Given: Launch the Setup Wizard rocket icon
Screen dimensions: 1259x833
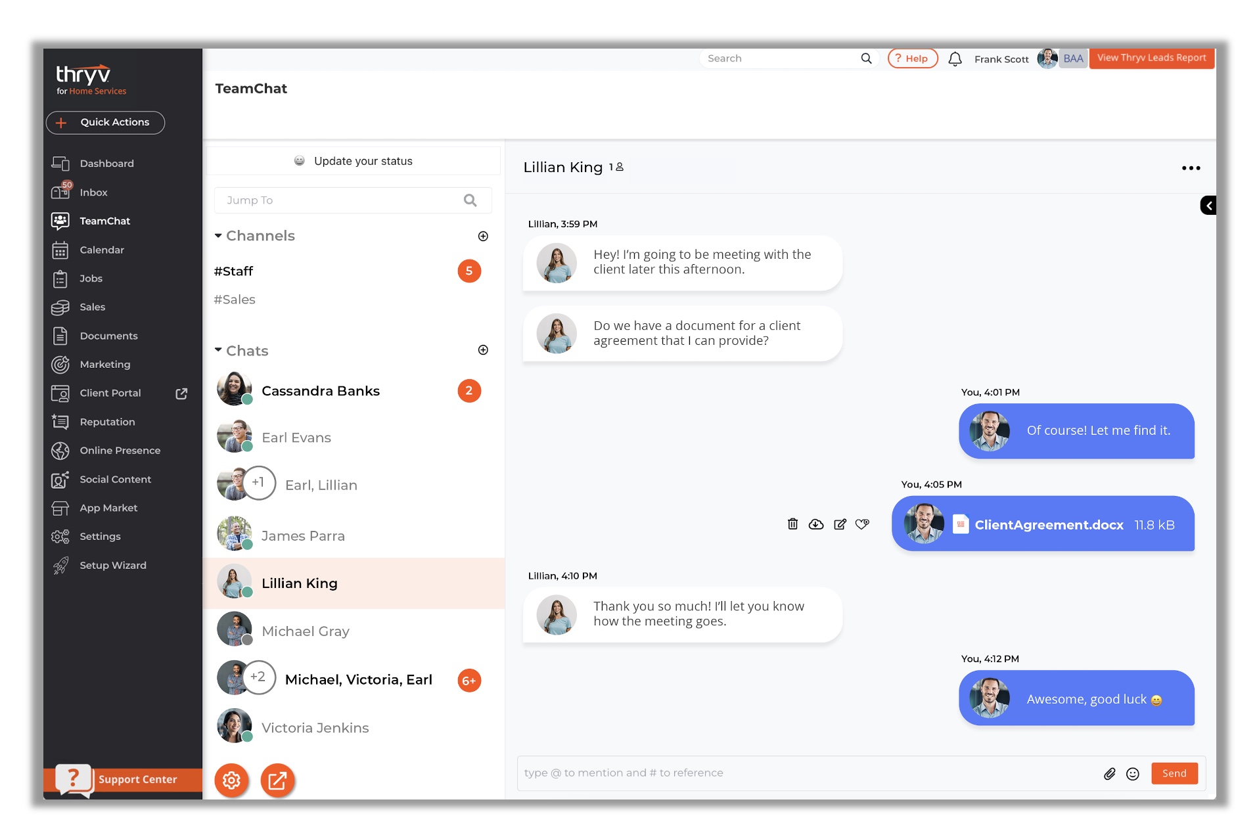Looking at the screenshot, I should pyautogui.click(x=60, y=565).
